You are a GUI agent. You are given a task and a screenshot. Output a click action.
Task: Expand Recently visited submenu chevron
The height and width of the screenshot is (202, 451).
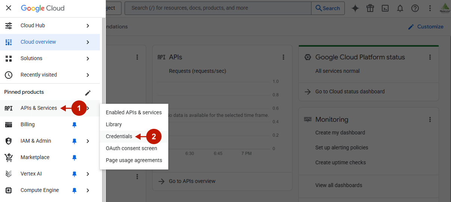[88, 75]
